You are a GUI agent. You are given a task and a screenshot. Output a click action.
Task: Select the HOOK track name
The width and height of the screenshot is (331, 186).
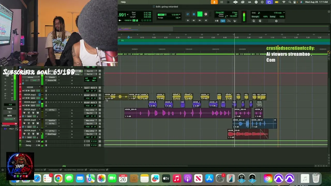[30, 87]
